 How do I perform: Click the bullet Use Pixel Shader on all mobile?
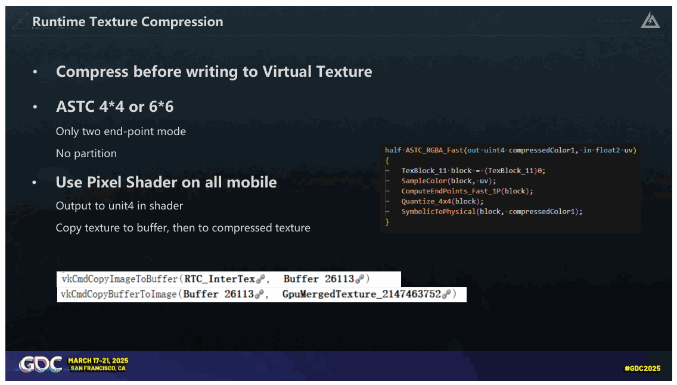[166, 182]
